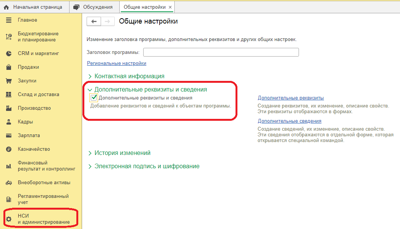
Task: Open the Региональные настройки link
Action: tap(117, 63)
